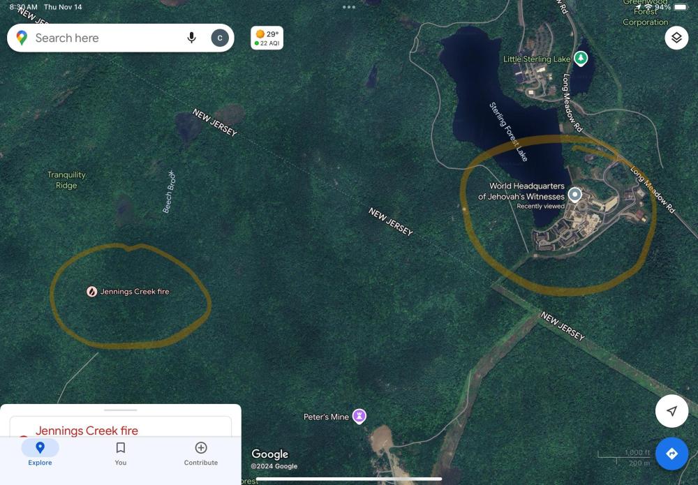
Task: Tap the map scale bar indicator
Action: click(623, 458)
